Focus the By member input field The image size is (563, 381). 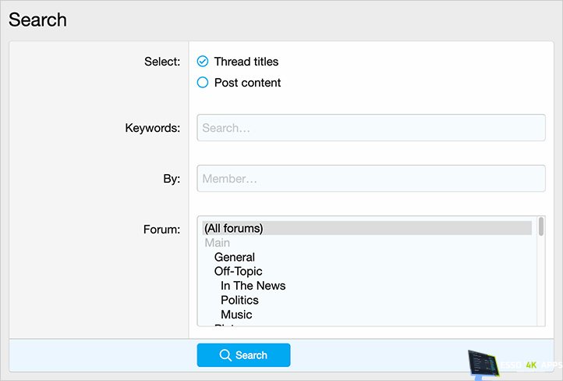[x=370, y=179]
